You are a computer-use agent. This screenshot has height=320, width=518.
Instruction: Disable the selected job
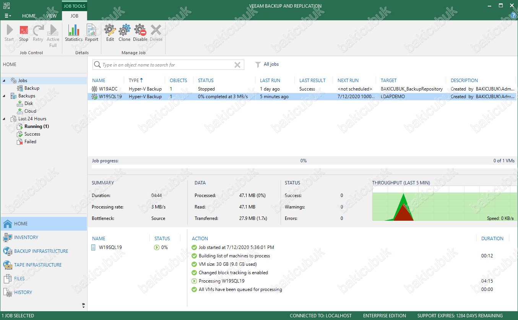(140, 33)
